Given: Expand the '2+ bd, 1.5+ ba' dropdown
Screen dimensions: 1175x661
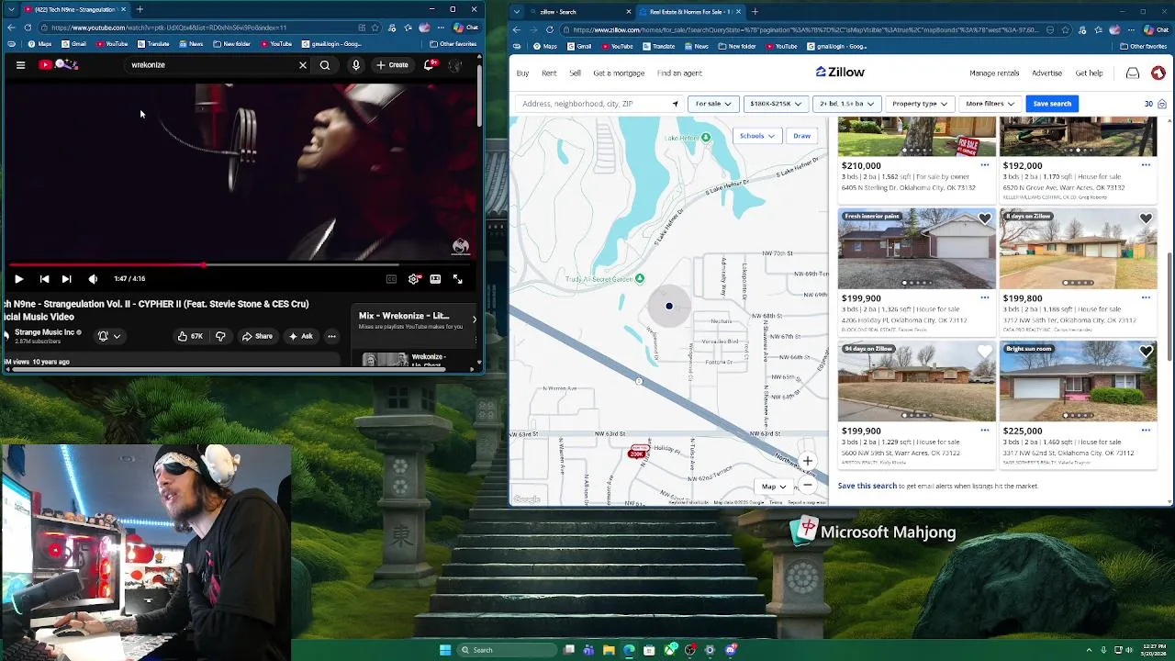Looking at the screenshot, I should pyautogui.click(x=847, y=104).
